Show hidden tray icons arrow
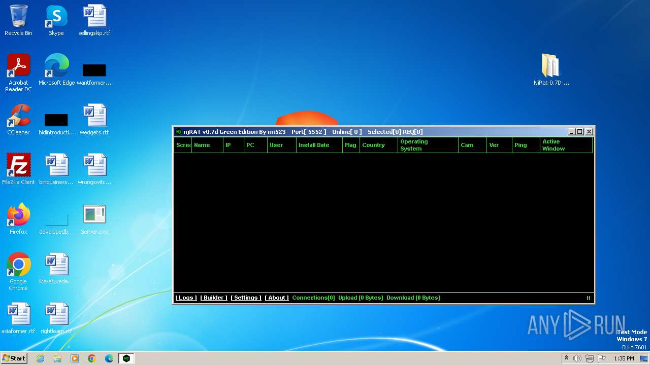 566,358
